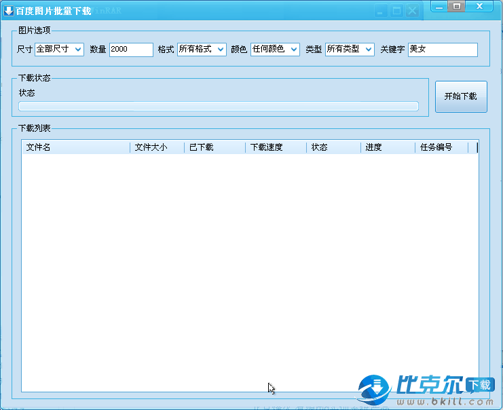
Task: Maximize the 百度图片批量下载 window
Action: pos(457,6)
